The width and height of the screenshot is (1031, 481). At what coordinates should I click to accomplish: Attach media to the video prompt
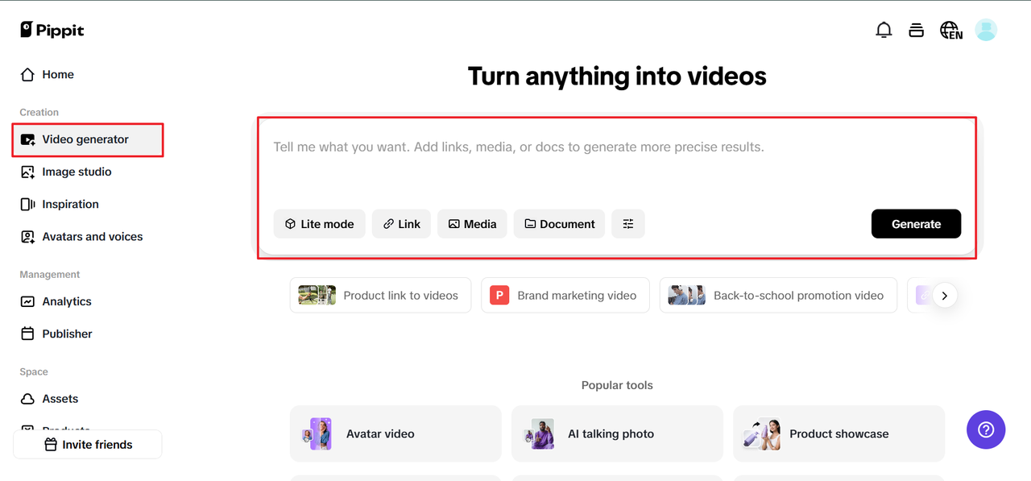pos(472,223)
